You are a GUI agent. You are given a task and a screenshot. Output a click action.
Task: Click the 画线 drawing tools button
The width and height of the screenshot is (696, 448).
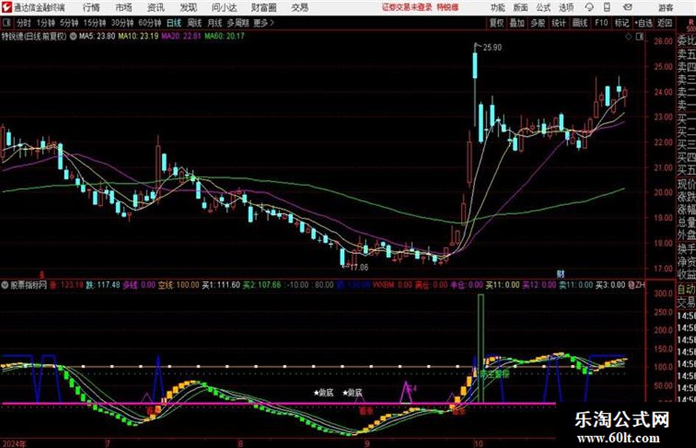click(x=580, y=23)
